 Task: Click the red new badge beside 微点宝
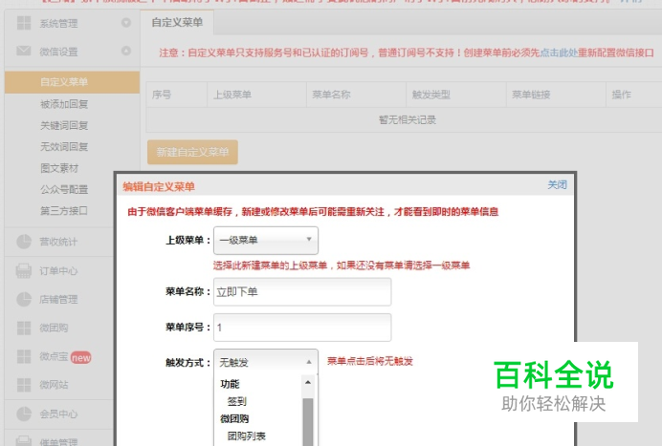point(80,358)
